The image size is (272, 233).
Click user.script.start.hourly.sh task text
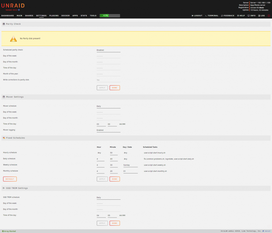coord(154,153)
